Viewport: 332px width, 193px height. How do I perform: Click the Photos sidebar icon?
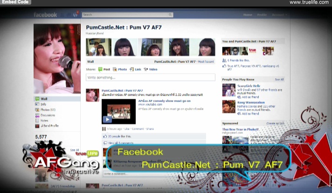37,110
